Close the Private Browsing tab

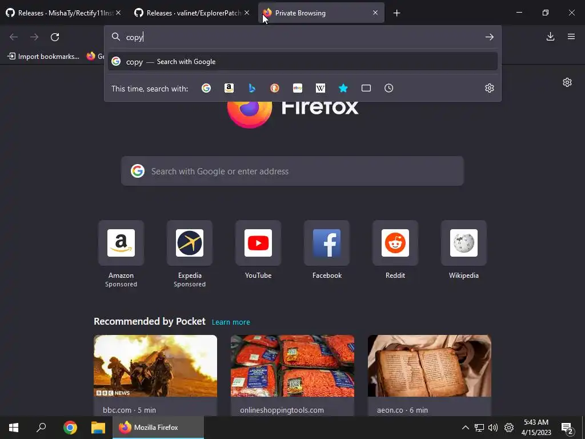pyautogui.click(x=375, y=13)
